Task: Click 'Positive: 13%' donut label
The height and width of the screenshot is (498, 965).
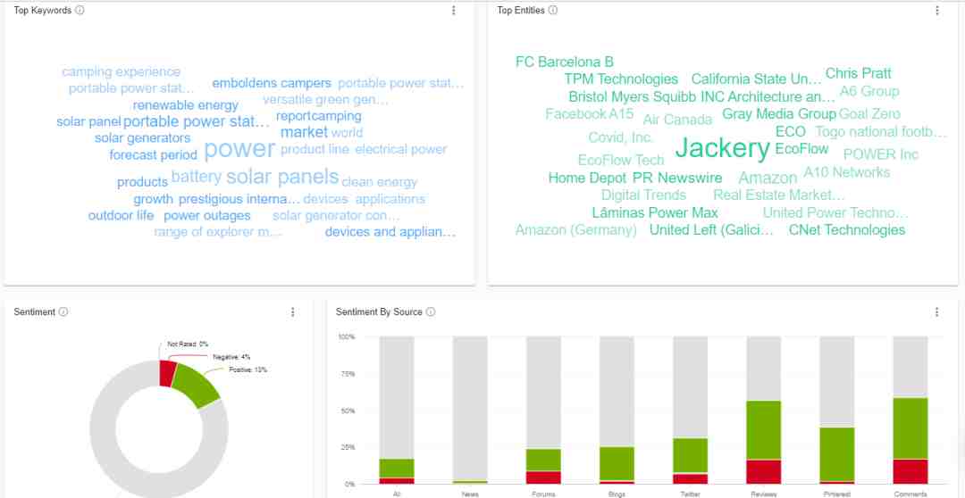Action: (248, 369)
